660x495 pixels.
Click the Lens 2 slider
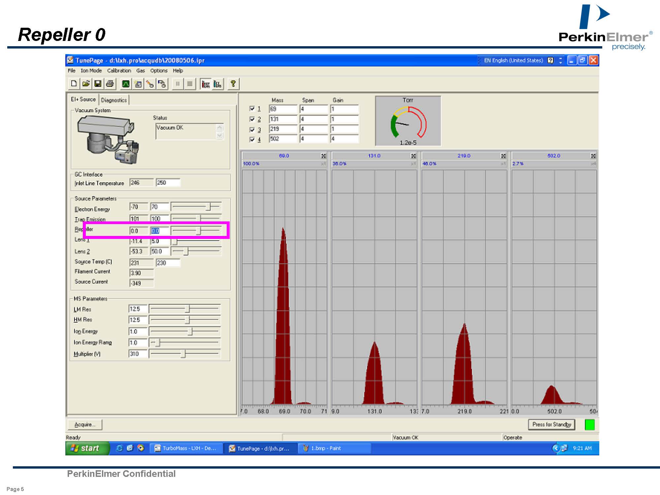tap(196, 251)
